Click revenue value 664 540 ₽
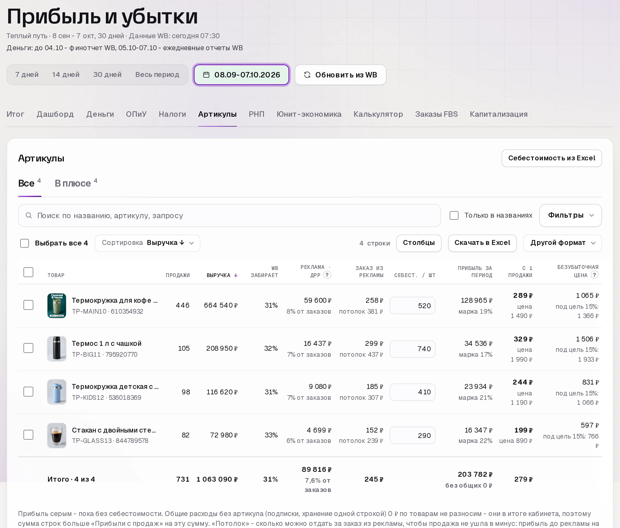 tap(220, 305)
